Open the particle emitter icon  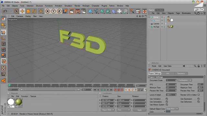[125, 11]
